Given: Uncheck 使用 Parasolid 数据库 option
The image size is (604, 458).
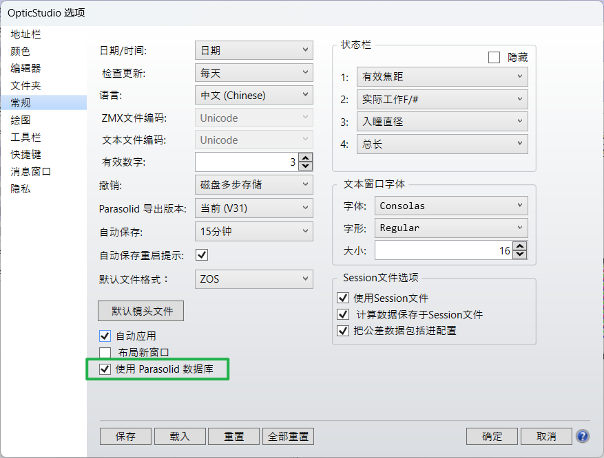Looking at the screenshot, I should 105,369.
